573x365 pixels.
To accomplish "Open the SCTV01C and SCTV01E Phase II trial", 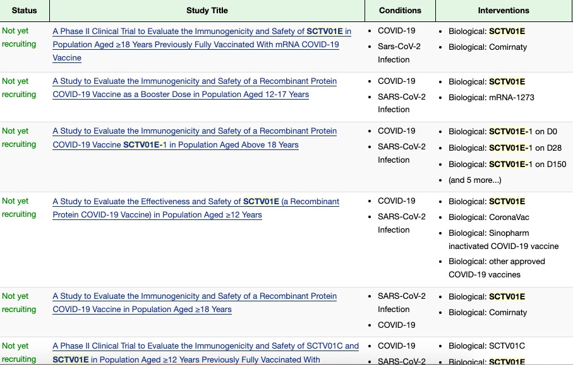I will pos(205,346).
